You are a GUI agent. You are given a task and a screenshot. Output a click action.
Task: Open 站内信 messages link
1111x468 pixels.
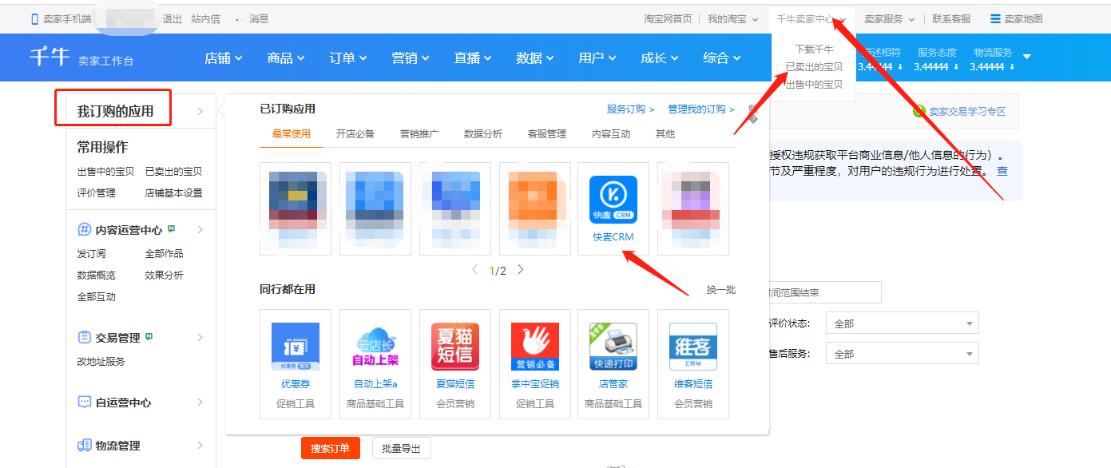point(206,18)
